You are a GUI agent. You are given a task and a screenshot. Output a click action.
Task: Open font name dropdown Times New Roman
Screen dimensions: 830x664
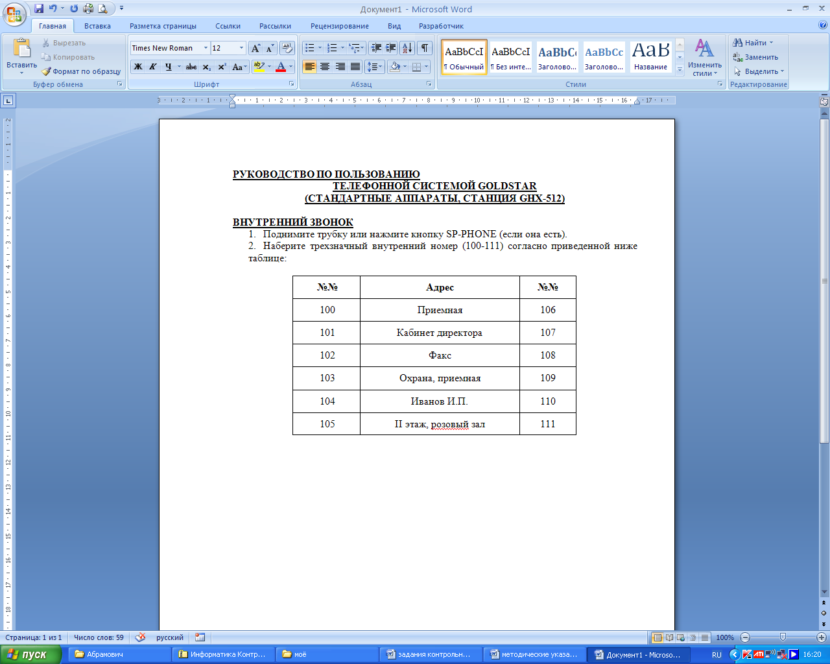pyautogui.click(x=206, y=48)
